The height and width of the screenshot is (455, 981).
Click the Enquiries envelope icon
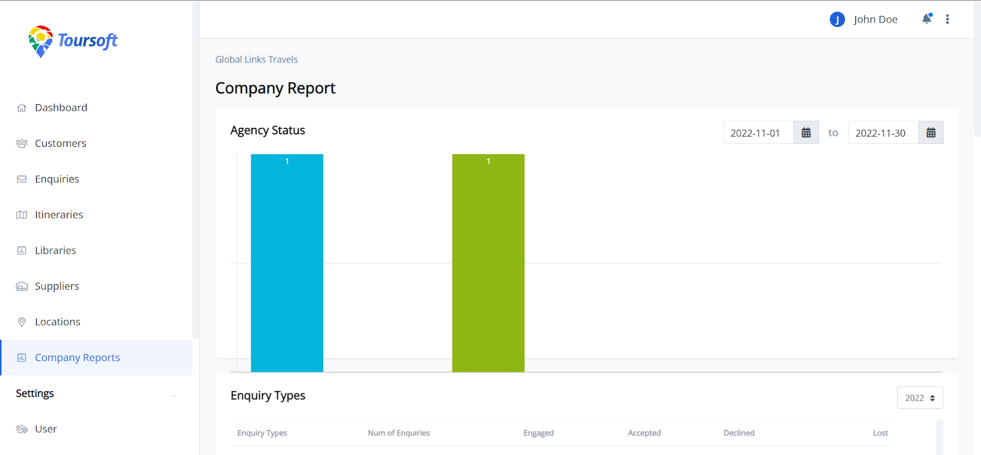click(x=22, y=179)
